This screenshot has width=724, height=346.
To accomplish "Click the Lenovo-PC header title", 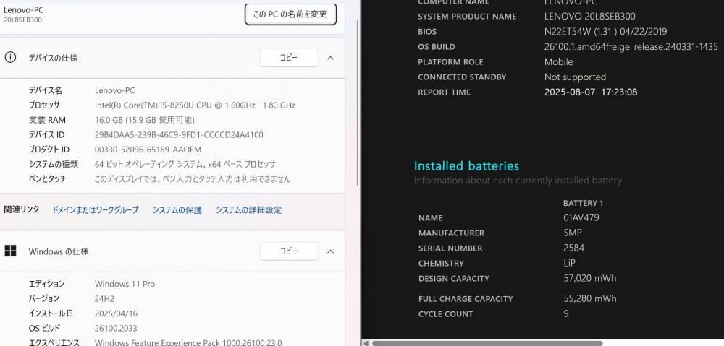I will tap(24, 9).
